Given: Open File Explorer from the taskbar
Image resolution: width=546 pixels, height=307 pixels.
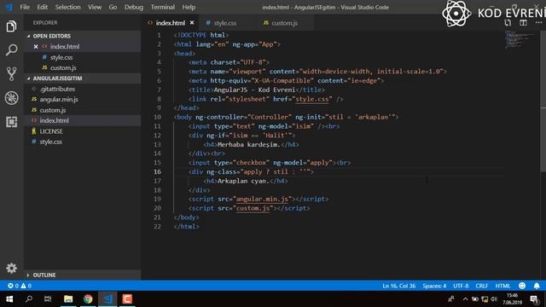Looking at the screenshot, I should click(x=68, y=299).
